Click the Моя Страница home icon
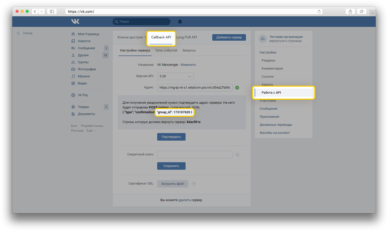This screenshot has width=388, height=231. [73, 34]
